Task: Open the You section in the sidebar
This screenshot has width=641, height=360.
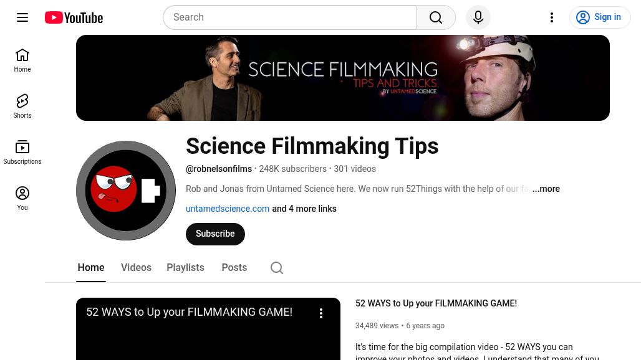Action: pos(22,198)
